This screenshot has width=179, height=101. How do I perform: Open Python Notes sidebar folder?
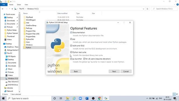[12, 30]
